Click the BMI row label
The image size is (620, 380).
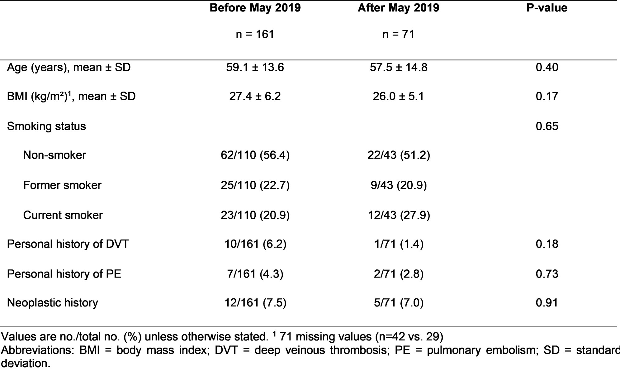coord(71,96)
